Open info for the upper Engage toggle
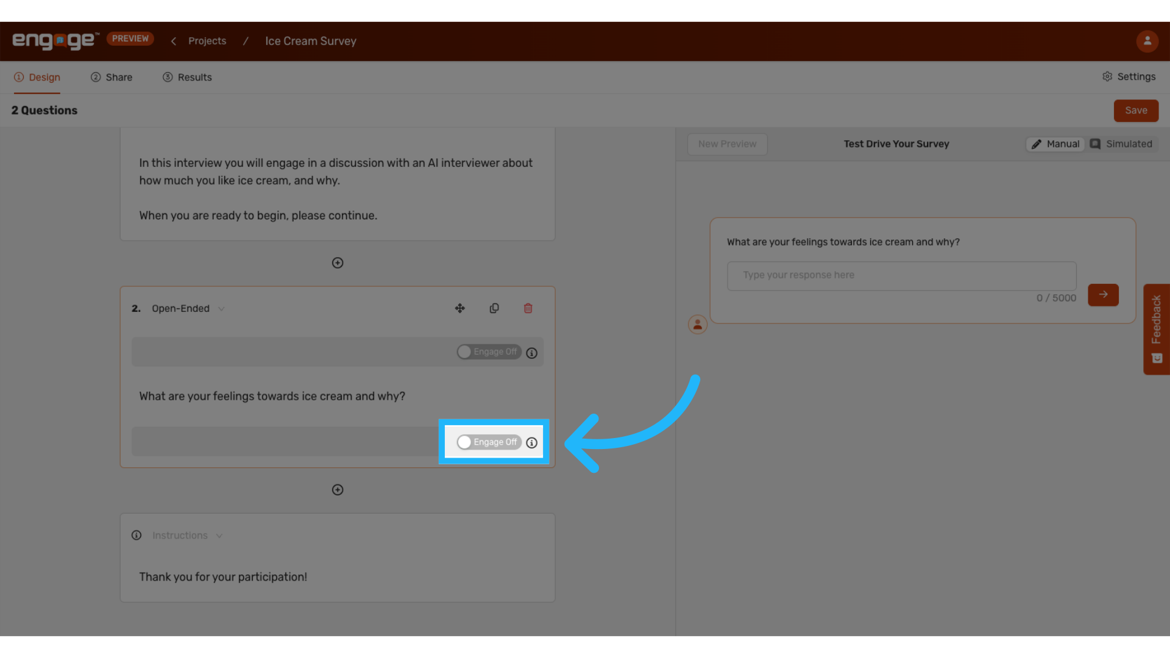Image resolution: width=1170 pixels, height=658 pixels. point(532,353)
